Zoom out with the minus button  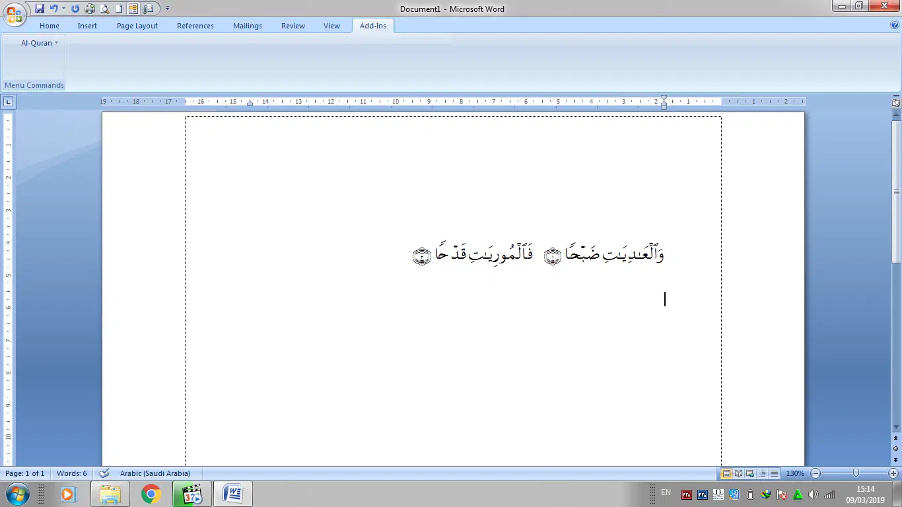815,473
